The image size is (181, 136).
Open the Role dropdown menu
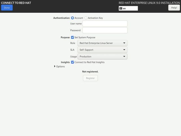[102, 43]
